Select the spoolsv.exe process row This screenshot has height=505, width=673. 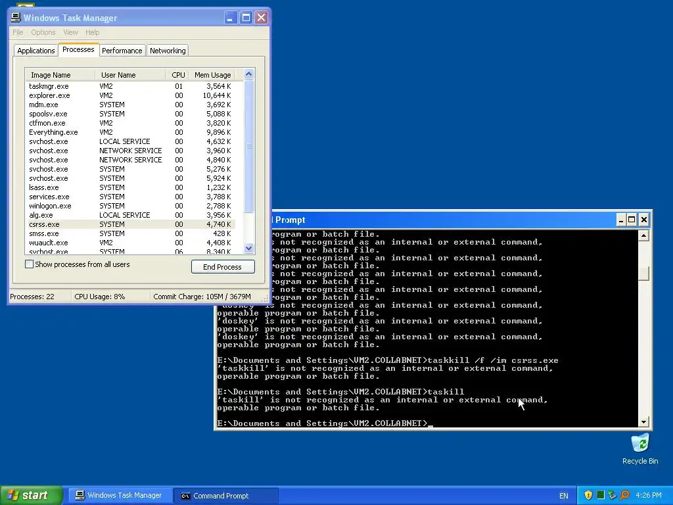130,114
